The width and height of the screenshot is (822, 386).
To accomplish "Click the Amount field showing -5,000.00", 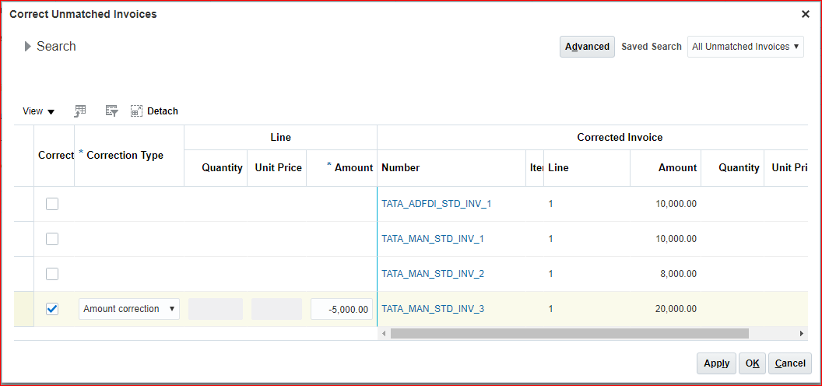I will (341, 309).
